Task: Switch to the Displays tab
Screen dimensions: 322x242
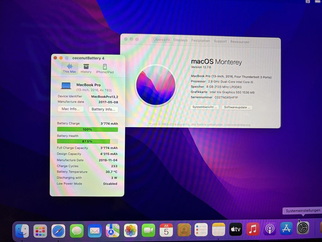Action: 180,40
